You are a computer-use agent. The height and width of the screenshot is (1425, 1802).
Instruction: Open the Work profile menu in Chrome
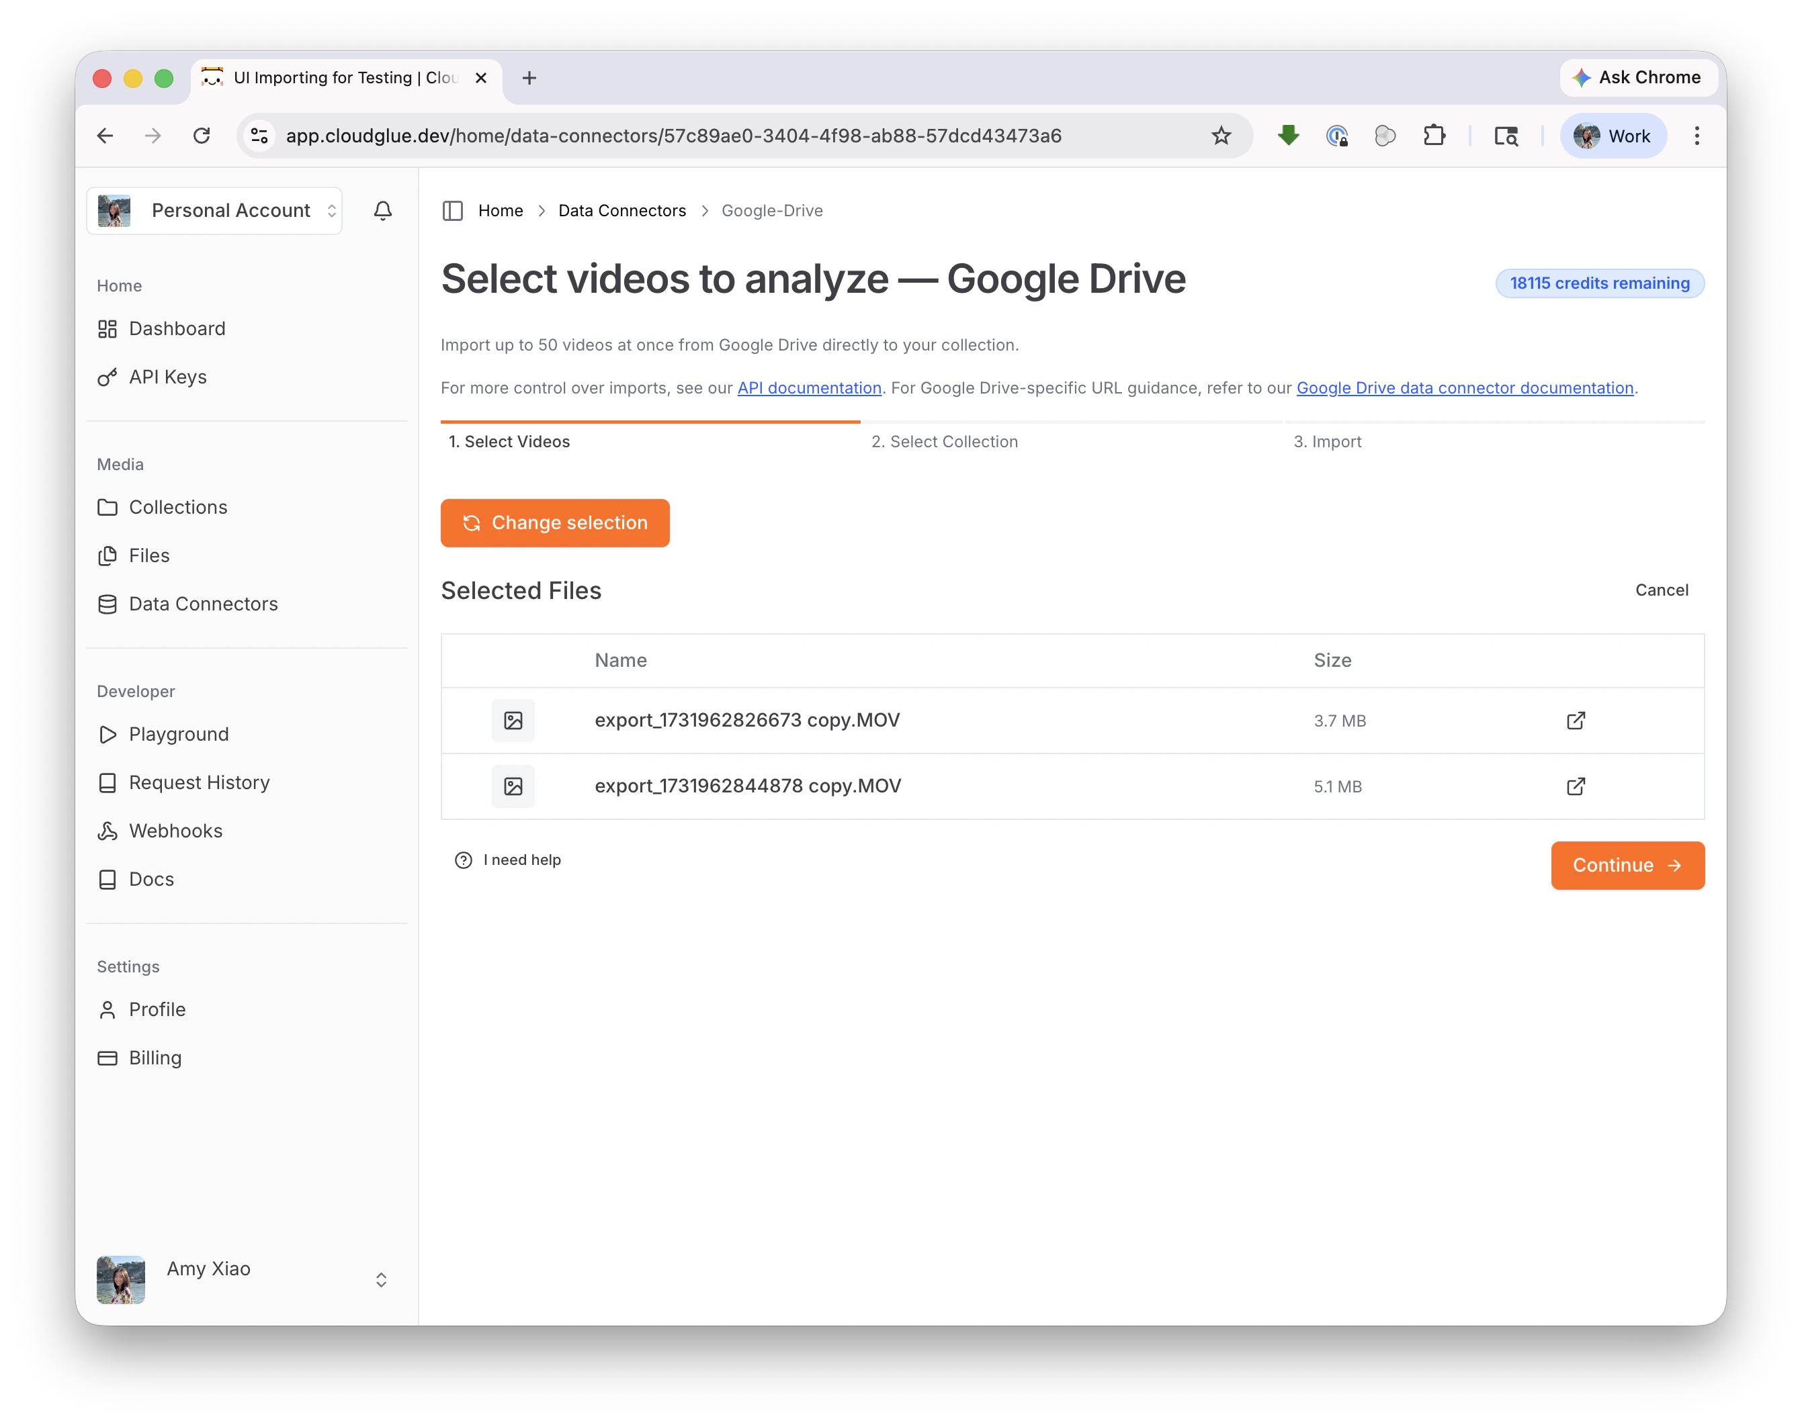click(1613, 135)
